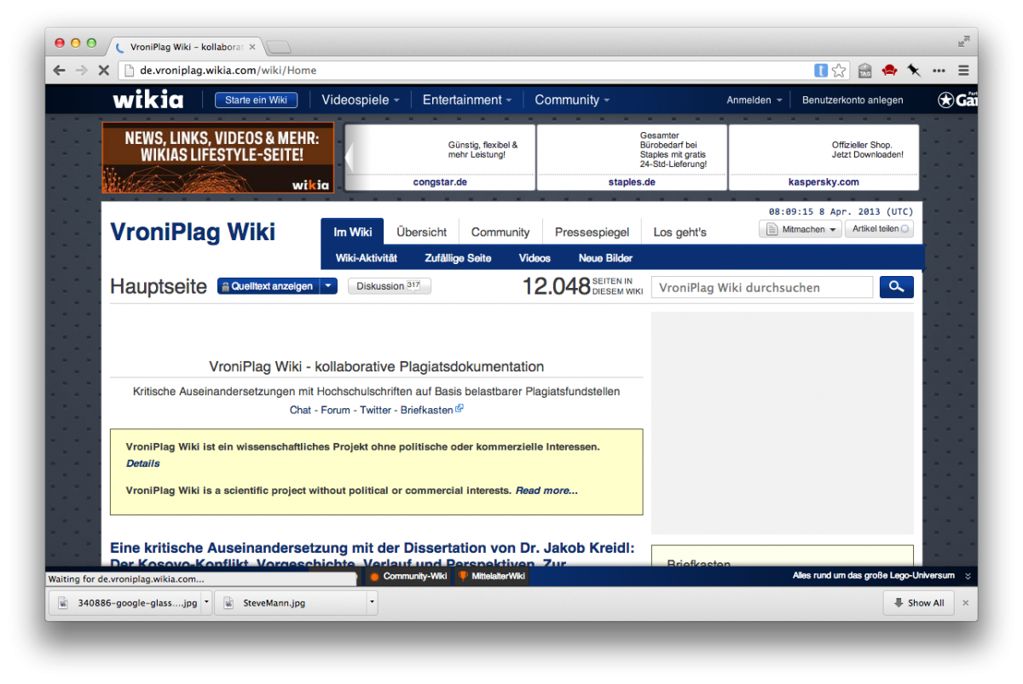
Task: Open the Mitmachen dropdown button
Action: point(800,229)
